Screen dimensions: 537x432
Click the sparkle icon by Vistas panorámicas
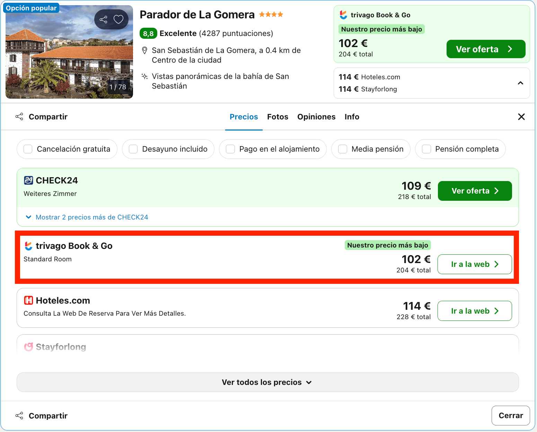145,76
